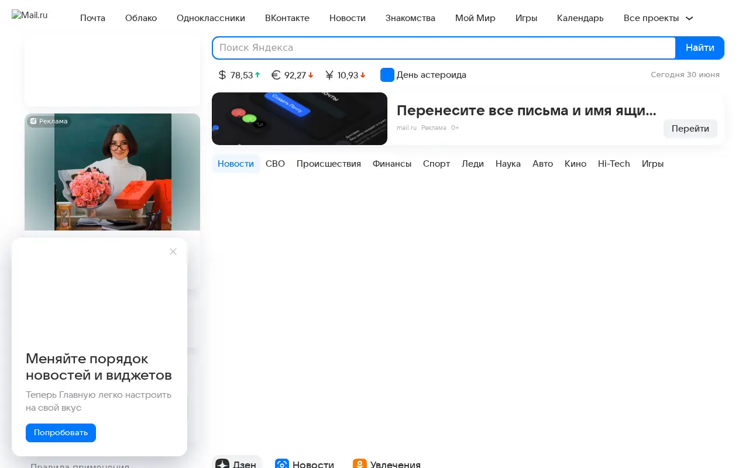
Task: Click the Дзен star icon
Action: pos(222,464)
